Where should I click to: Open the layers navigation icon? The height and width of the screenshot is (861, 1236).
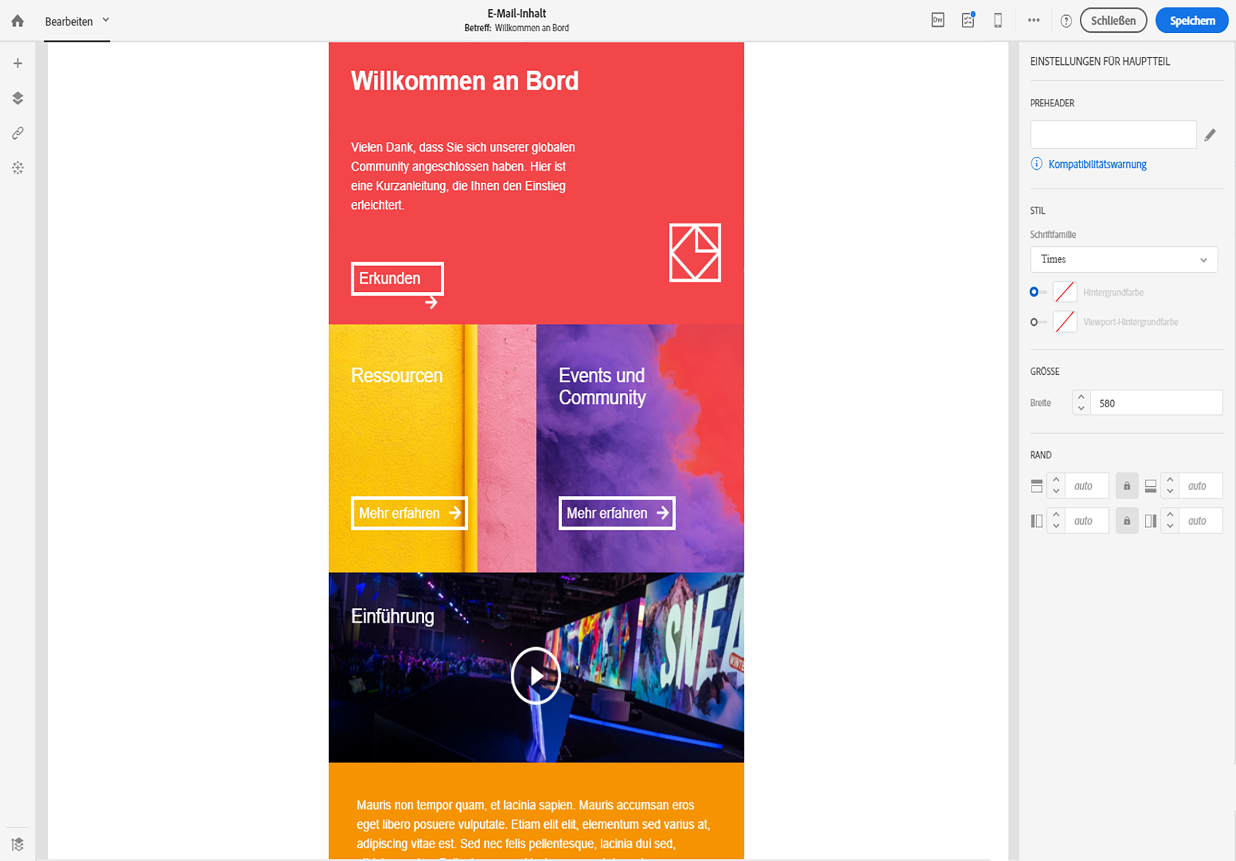coord(18,98)
